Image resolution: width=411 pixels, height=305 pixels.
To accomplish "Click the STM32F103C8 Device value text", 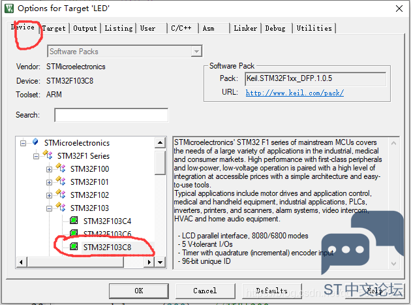I will coord(70,81).
